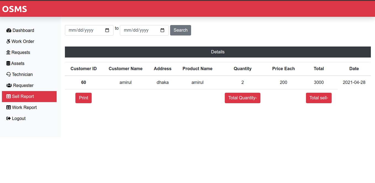Click the Requests list icon
375x183 pixels.
8,52
